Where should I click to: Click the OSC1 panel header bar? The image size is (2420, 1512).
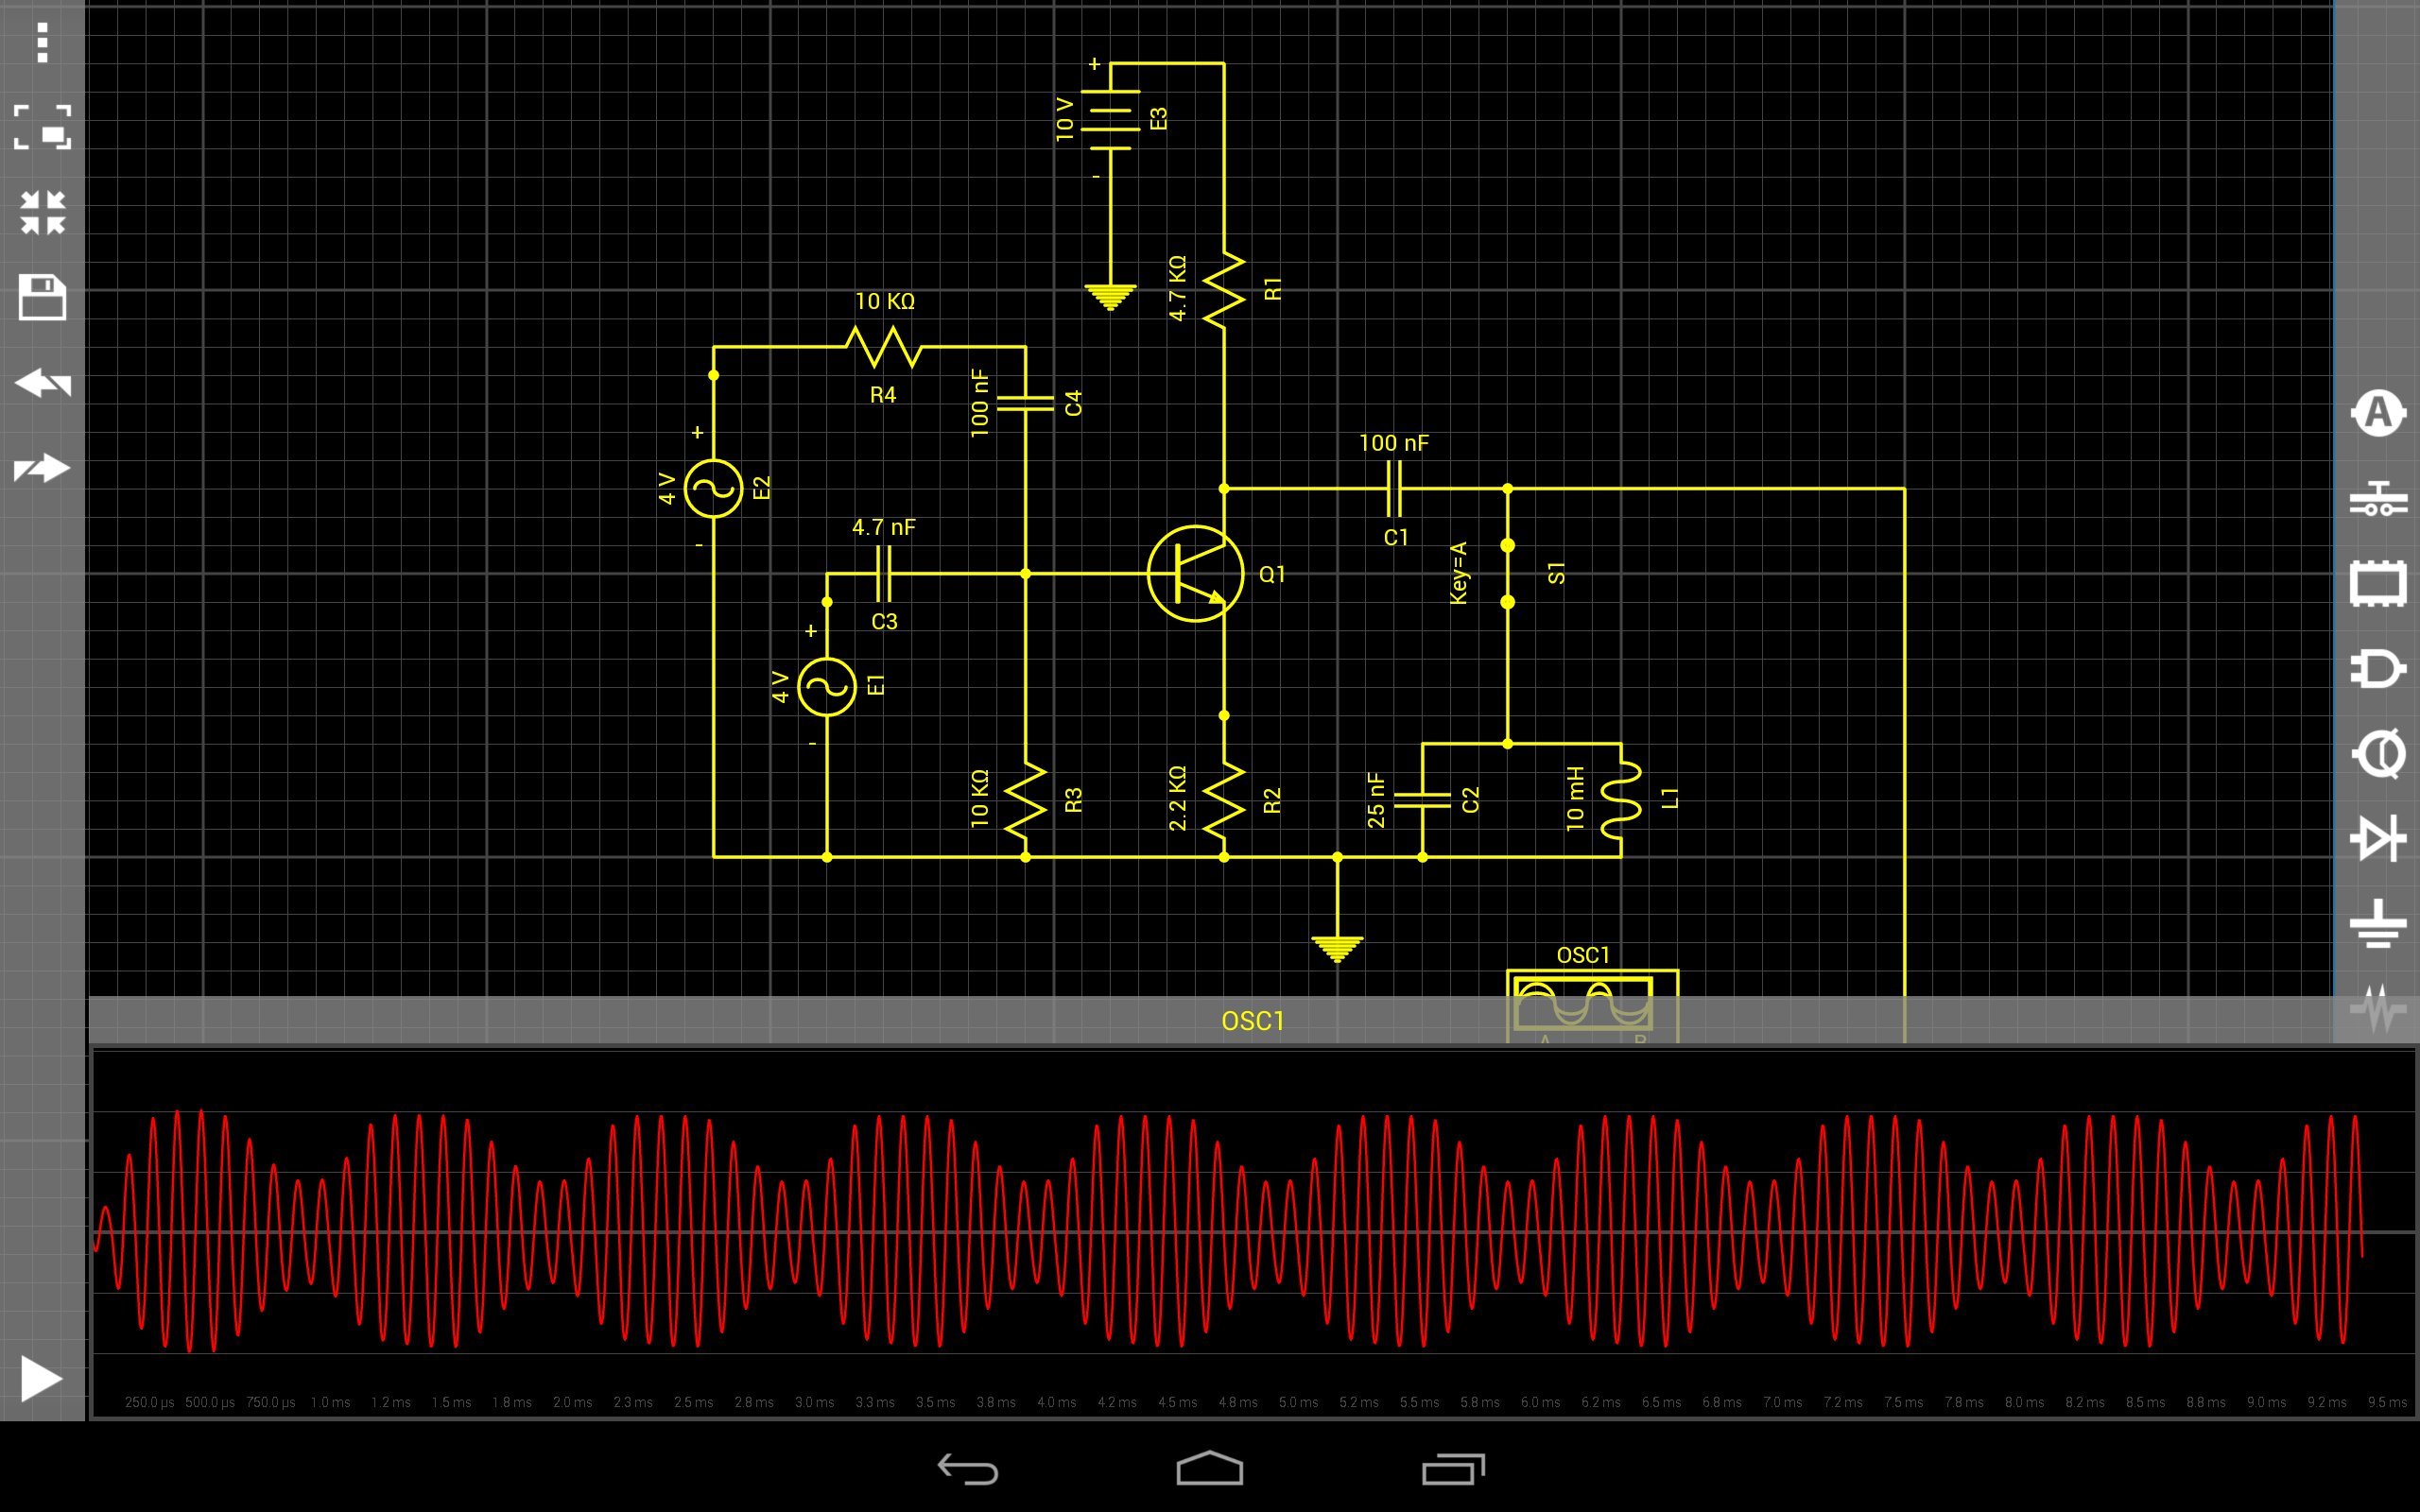[1252, 1021]
